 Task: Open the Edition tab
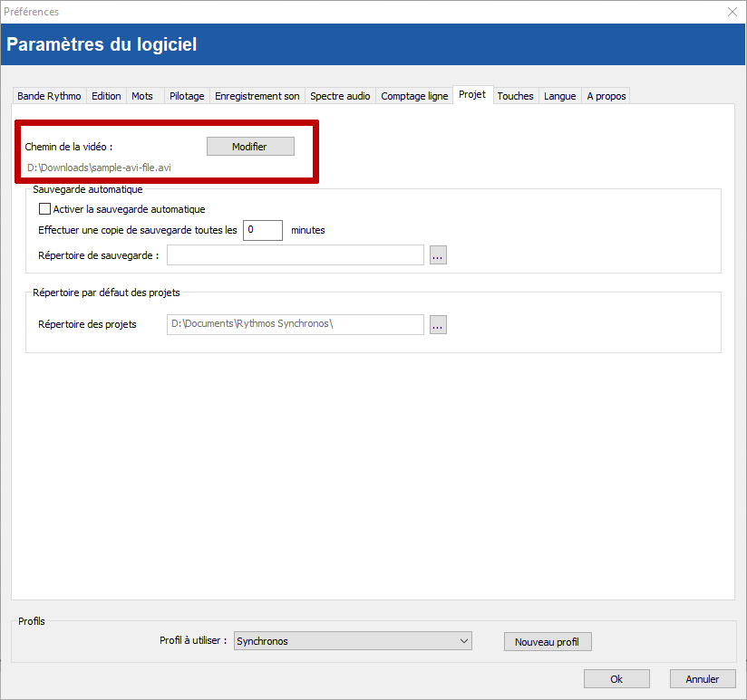point(106,96)
